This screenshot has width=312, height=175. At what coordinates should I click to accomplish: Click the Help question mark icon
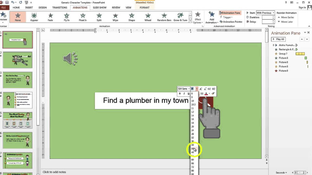[x=286, y=2]
